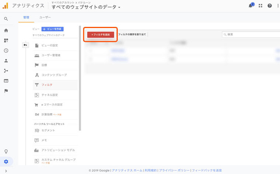Image resolution: width=280 pixels, height=174 pixels.
Task: Open the Conversions flag icon in sidebar
Action: (6, 91)
